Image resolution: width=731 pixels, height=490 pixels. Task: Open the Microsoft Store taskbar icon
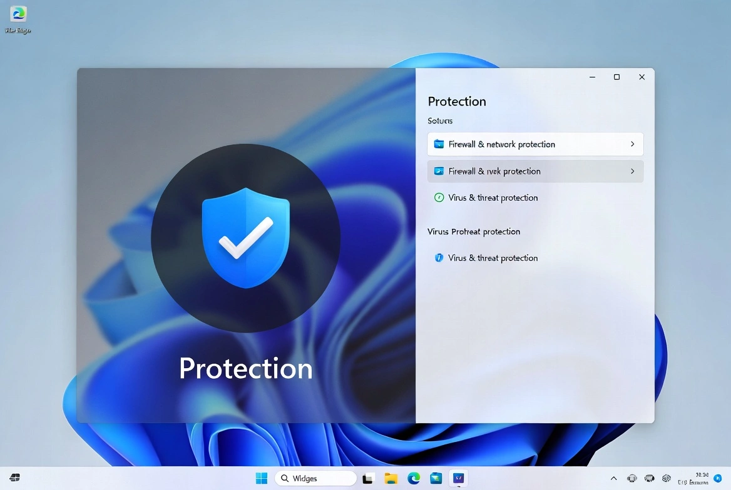coord(436,478)
